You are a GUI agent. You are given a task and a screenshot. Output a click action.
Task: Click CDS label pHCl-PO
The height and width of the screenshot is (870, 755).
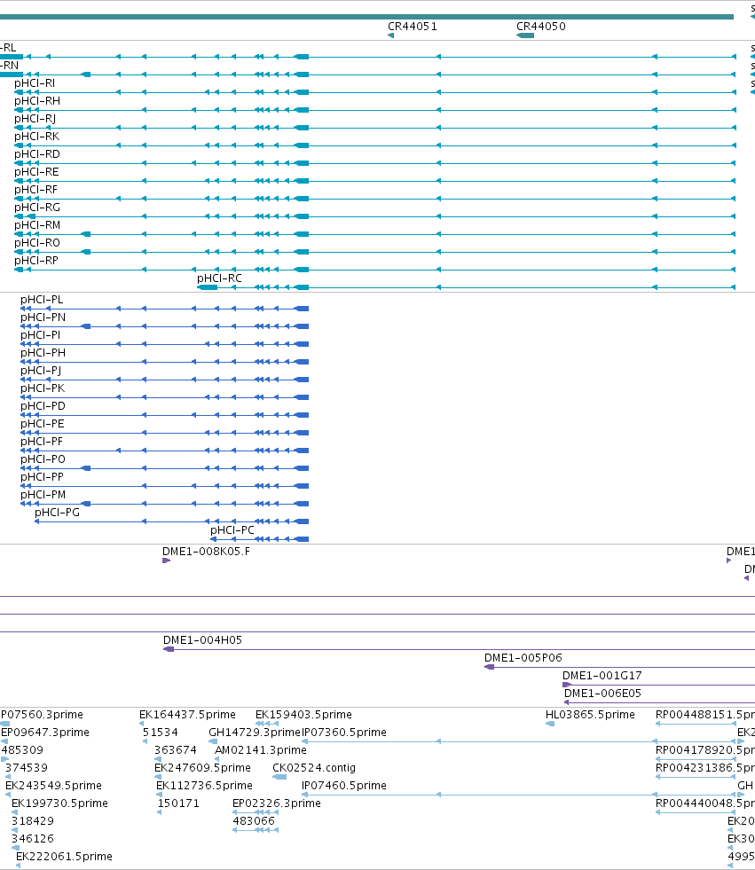click(x=43, y=459)
